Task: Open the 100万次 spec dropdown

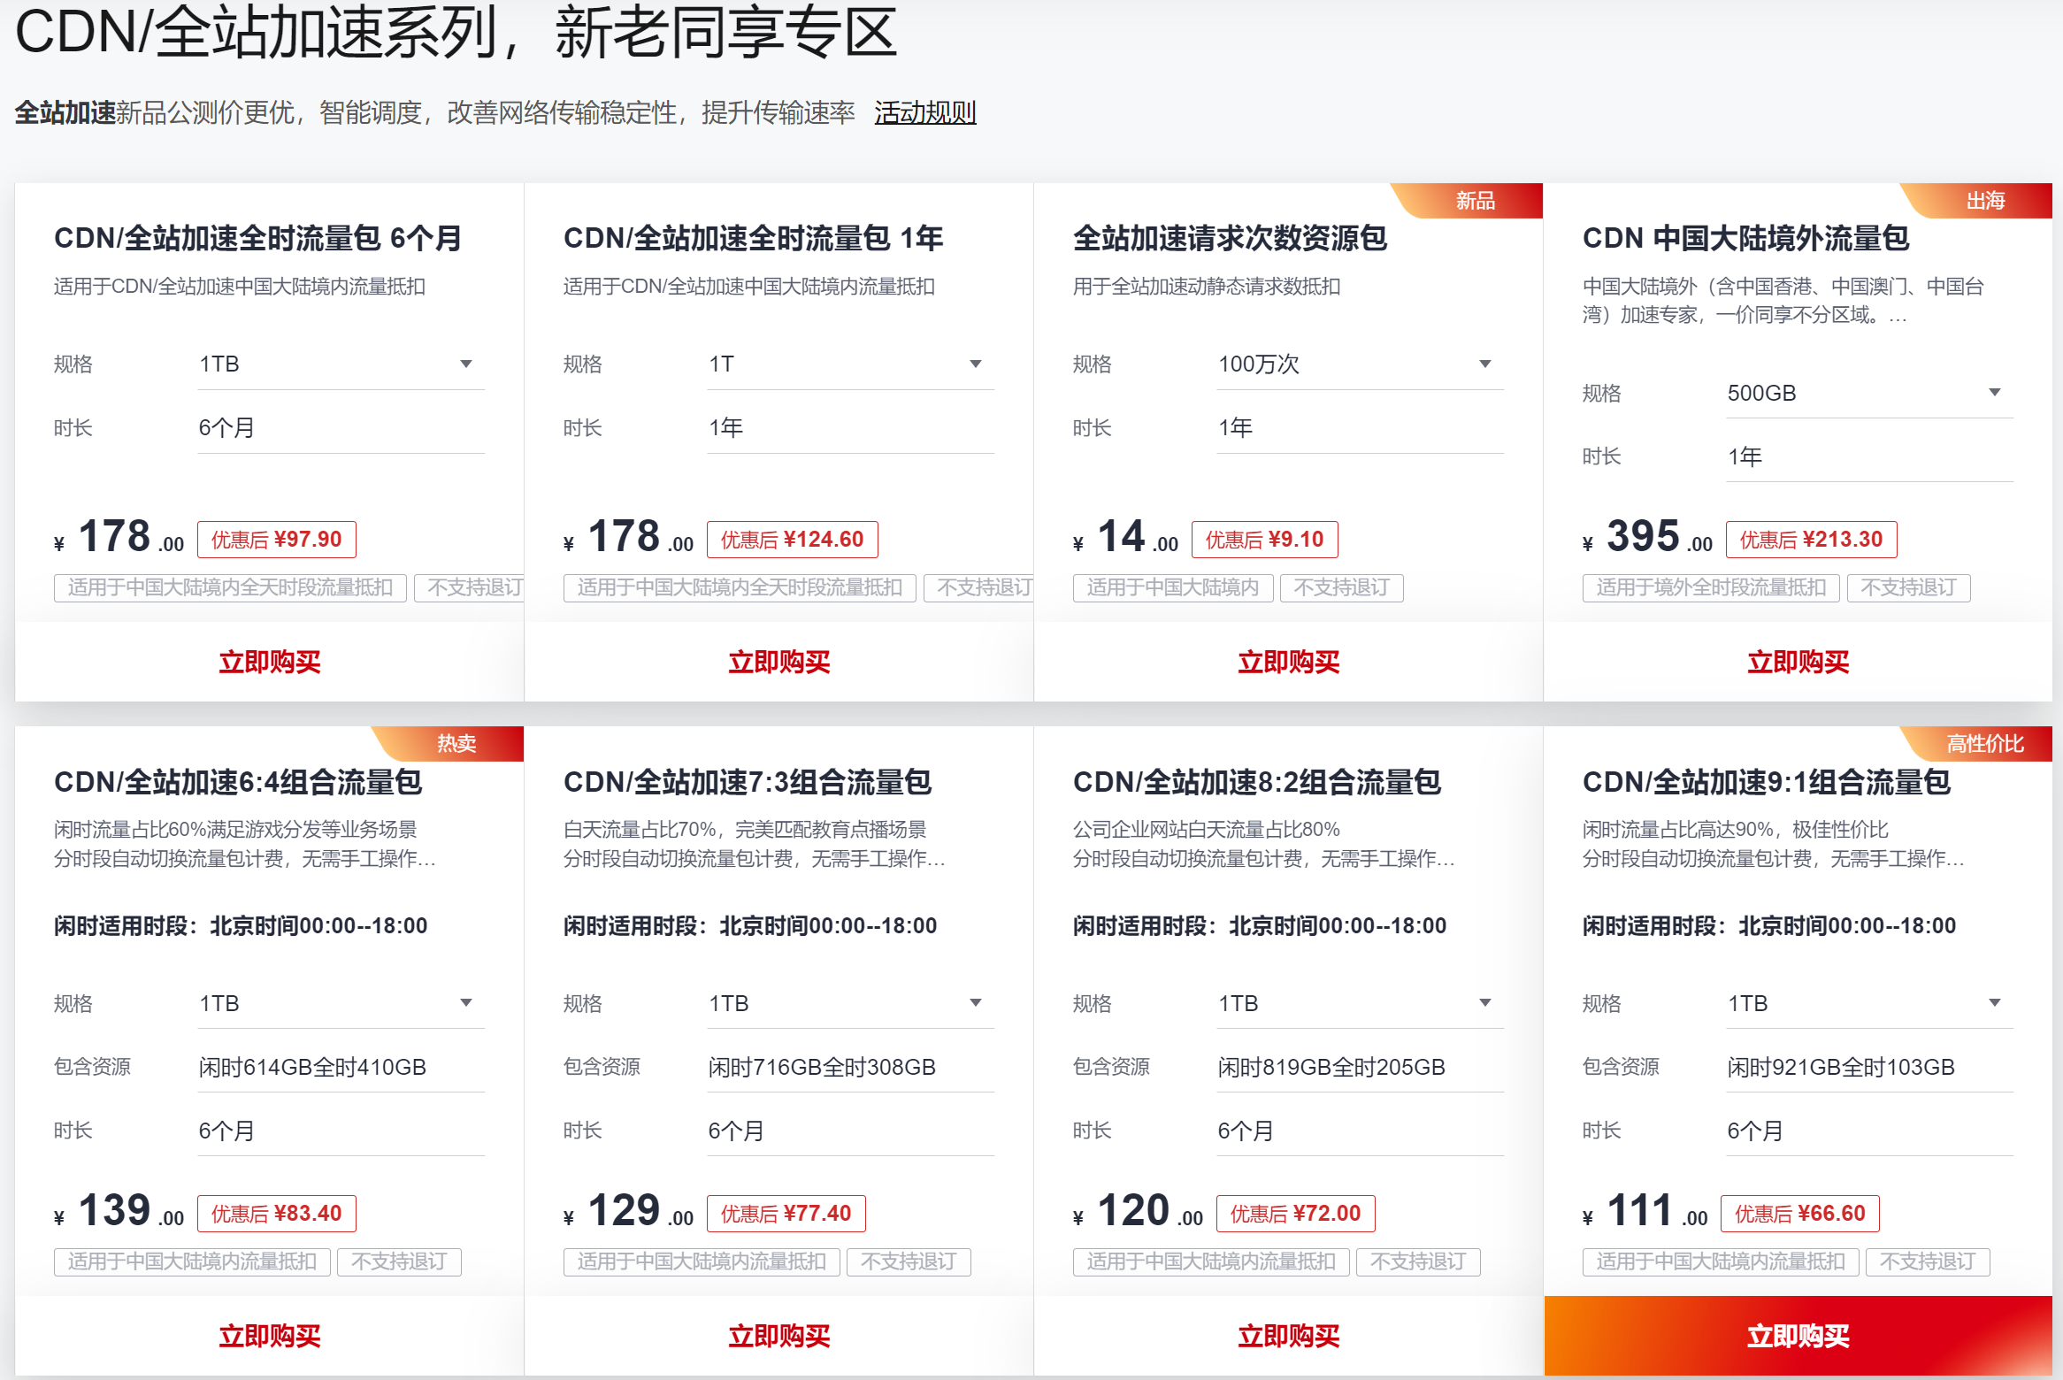Action: [1359, 364]
